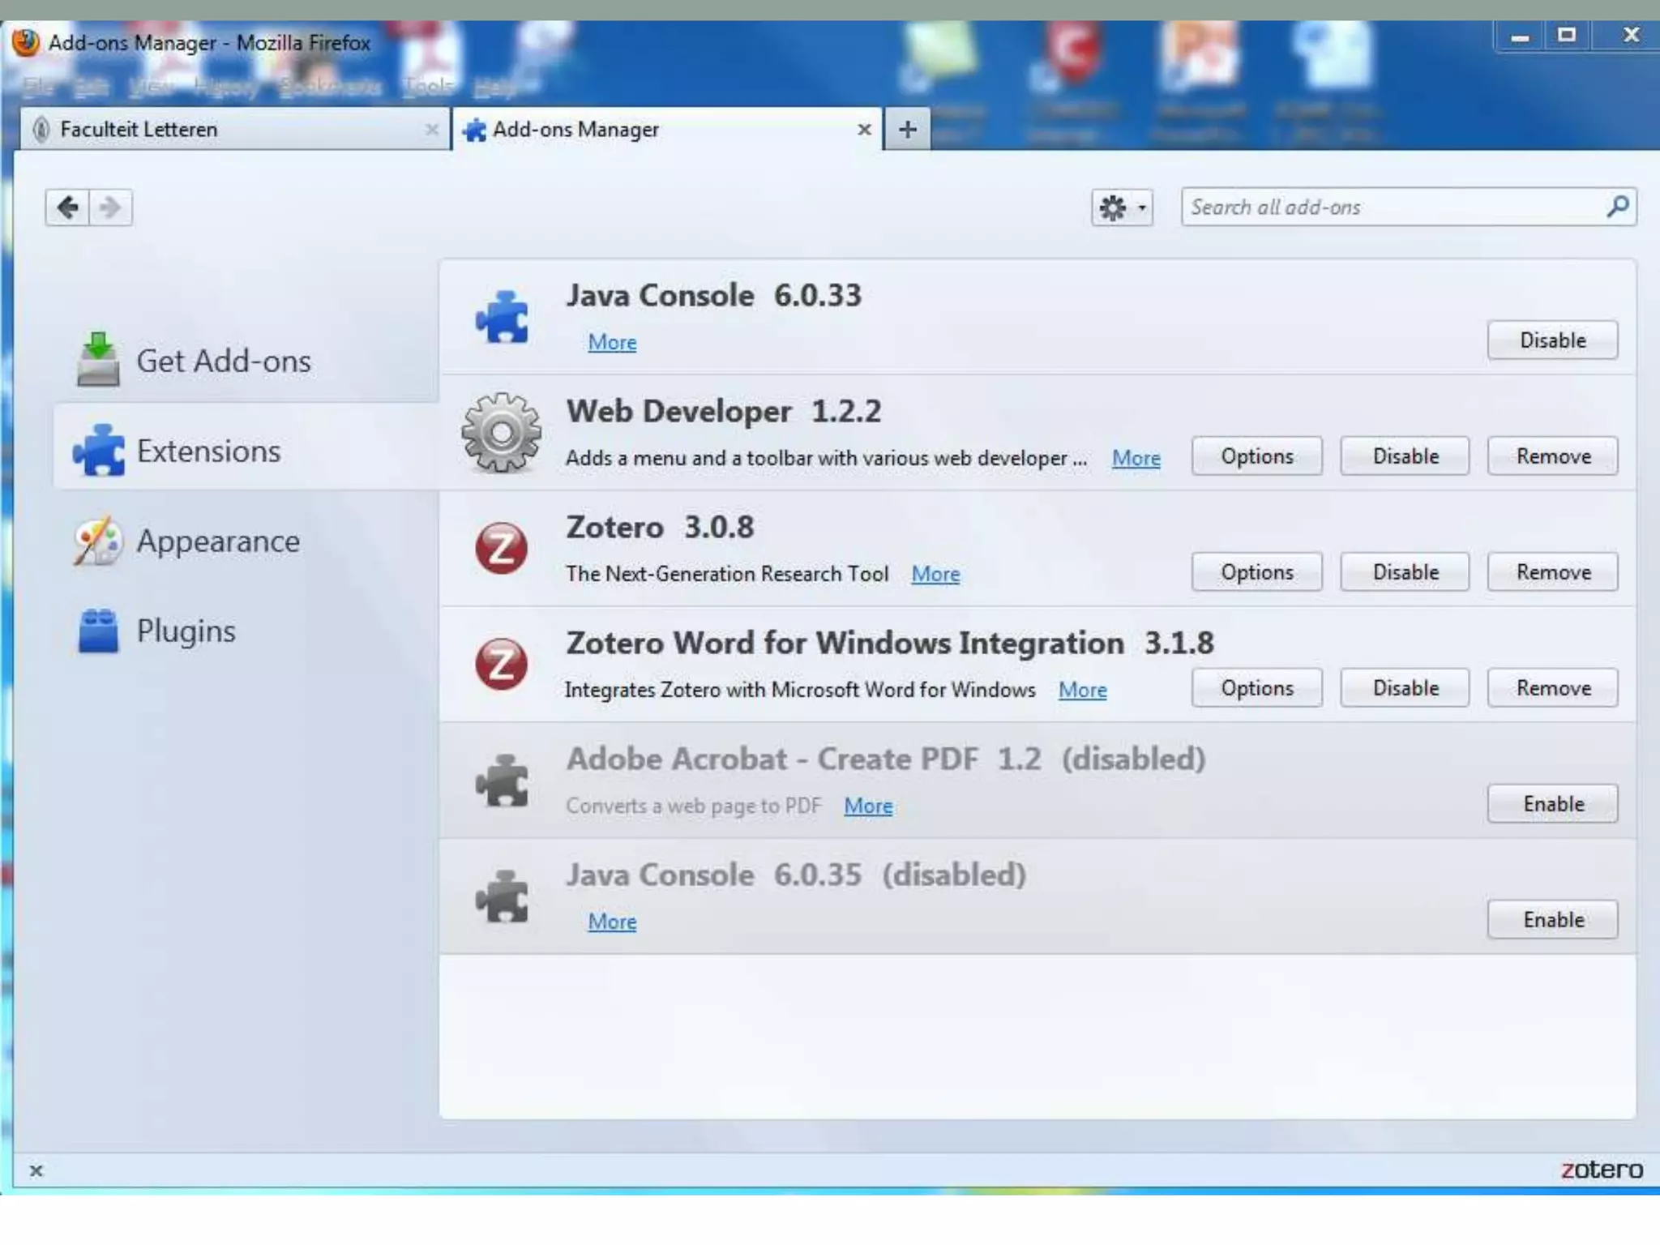Expand More details for Web Developer
The height and width of the screenshot is (1245, 1660).
1136,459
